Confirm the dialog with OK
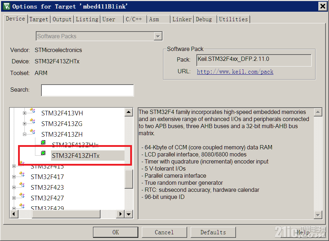329x241 pixels. [115, 232]
